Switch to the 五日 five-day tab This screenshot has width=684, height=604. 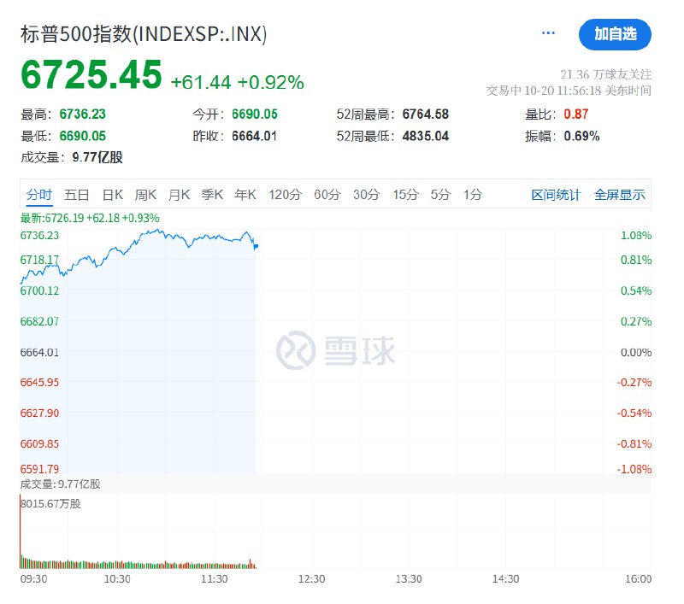[x=77, y=195]
